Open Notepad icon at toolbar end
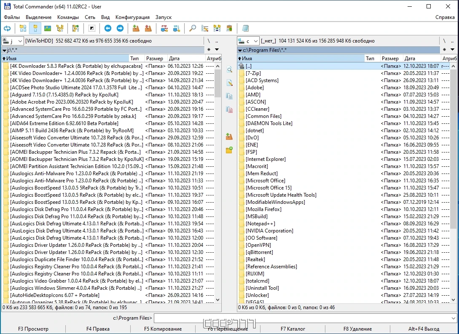The image size is (459, 334). [x=245, y=28]
